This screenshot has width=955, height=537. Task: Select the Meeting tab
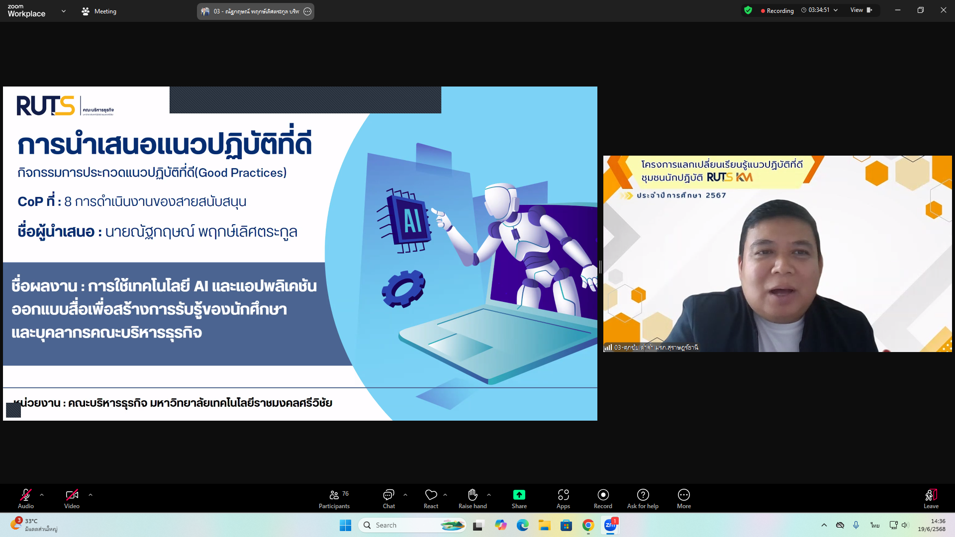pos(99,11)
